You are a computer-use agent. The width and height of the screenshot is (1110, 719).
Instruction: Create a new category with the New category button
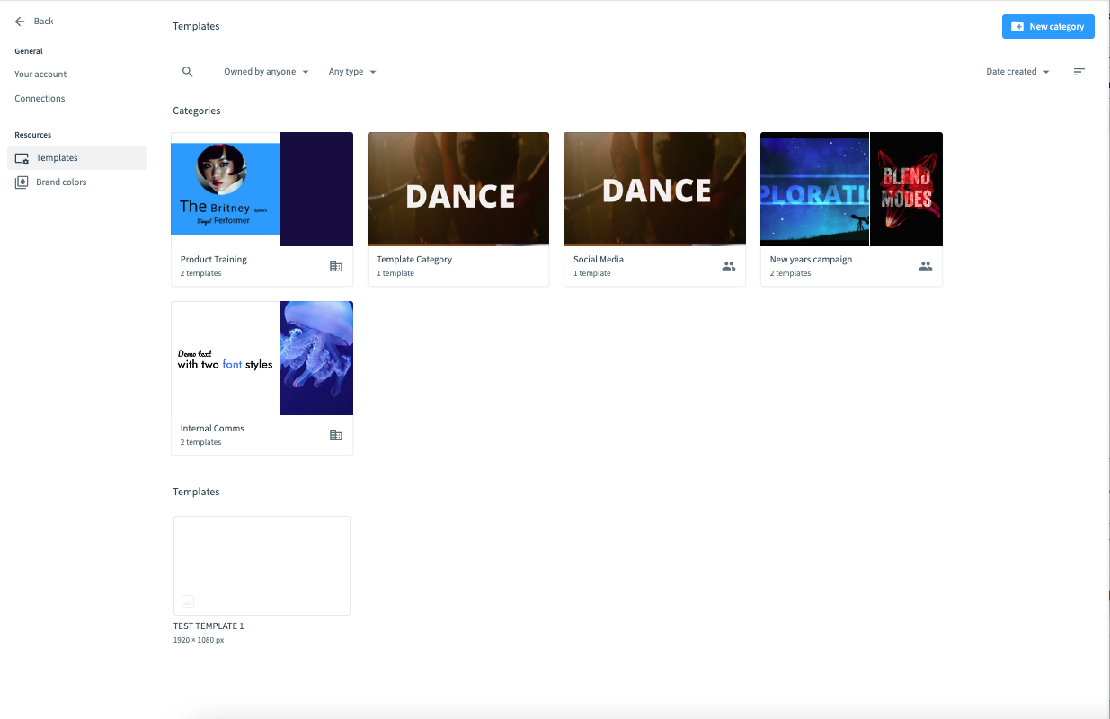coord(1048,26)
